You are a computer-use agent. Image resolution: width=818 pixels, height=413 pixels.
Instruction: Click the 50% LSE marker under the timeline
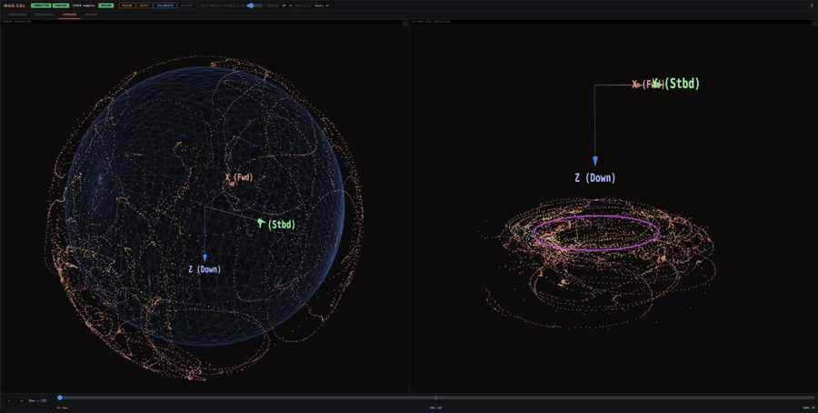[x=436, y=408]
